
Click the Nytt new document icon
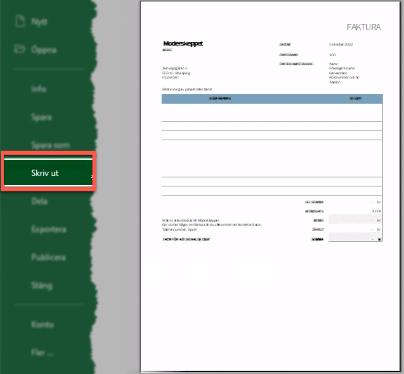pos(20,21)
